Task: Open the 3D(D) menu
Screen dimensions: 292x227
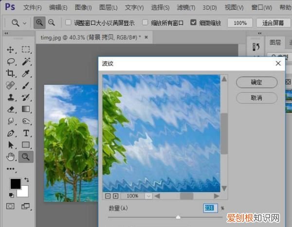Action: (210, 8)
